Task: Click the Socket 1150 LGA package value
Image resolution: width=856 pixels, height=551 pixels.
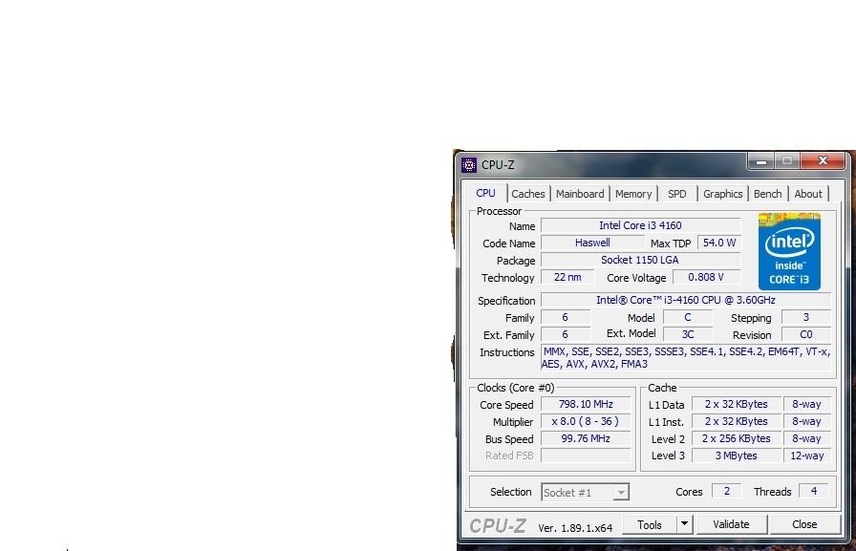Action: (640, 260)
